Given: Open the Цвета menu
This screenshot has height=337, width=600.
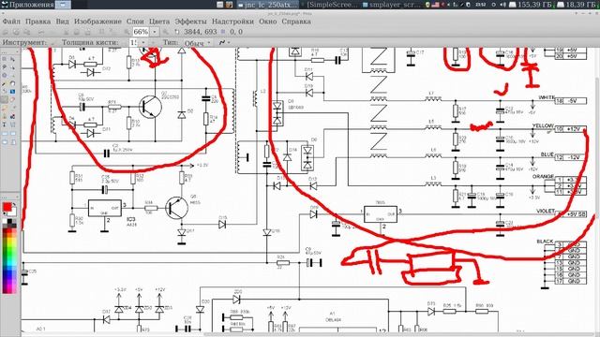Looking at the screenshot, I should click(159, 22).
